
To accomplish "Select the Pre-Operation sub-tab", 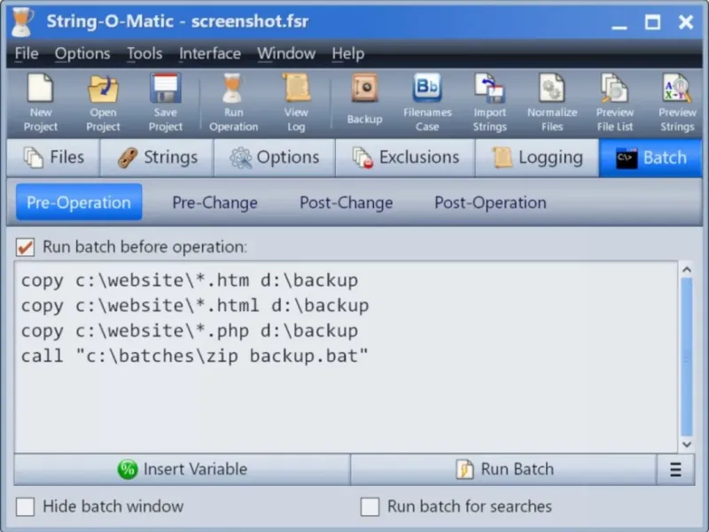I will point(79,202).
